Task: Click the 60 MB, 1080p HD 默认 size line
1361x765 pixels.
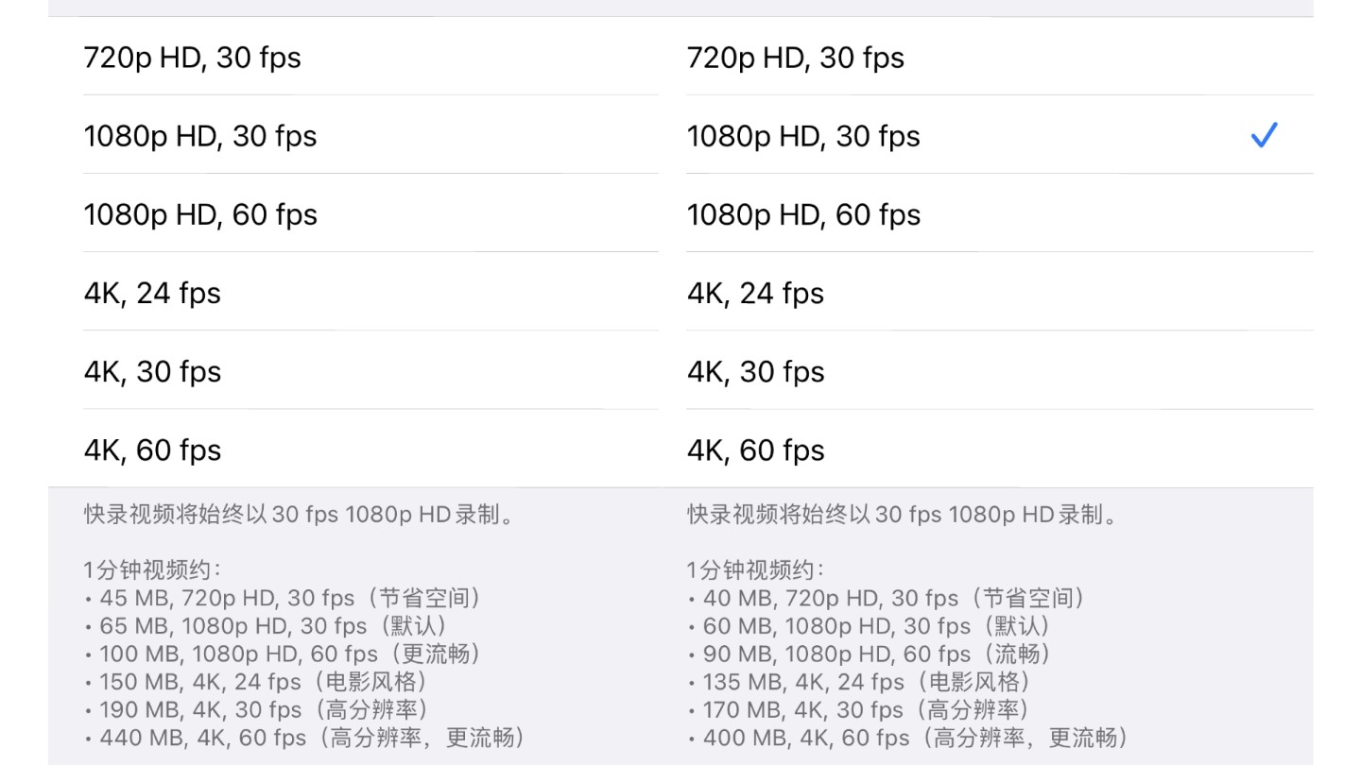Action: coord(870,625)
